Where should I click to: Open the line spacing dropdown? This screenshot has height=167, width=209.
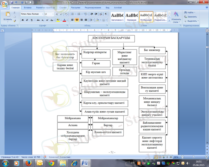coord(92,20)
